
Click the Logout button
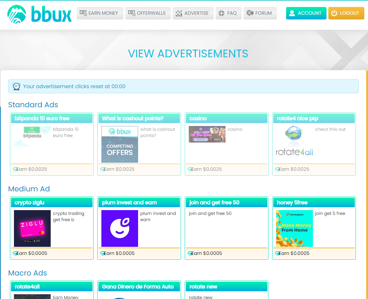[x=346, y=13]
